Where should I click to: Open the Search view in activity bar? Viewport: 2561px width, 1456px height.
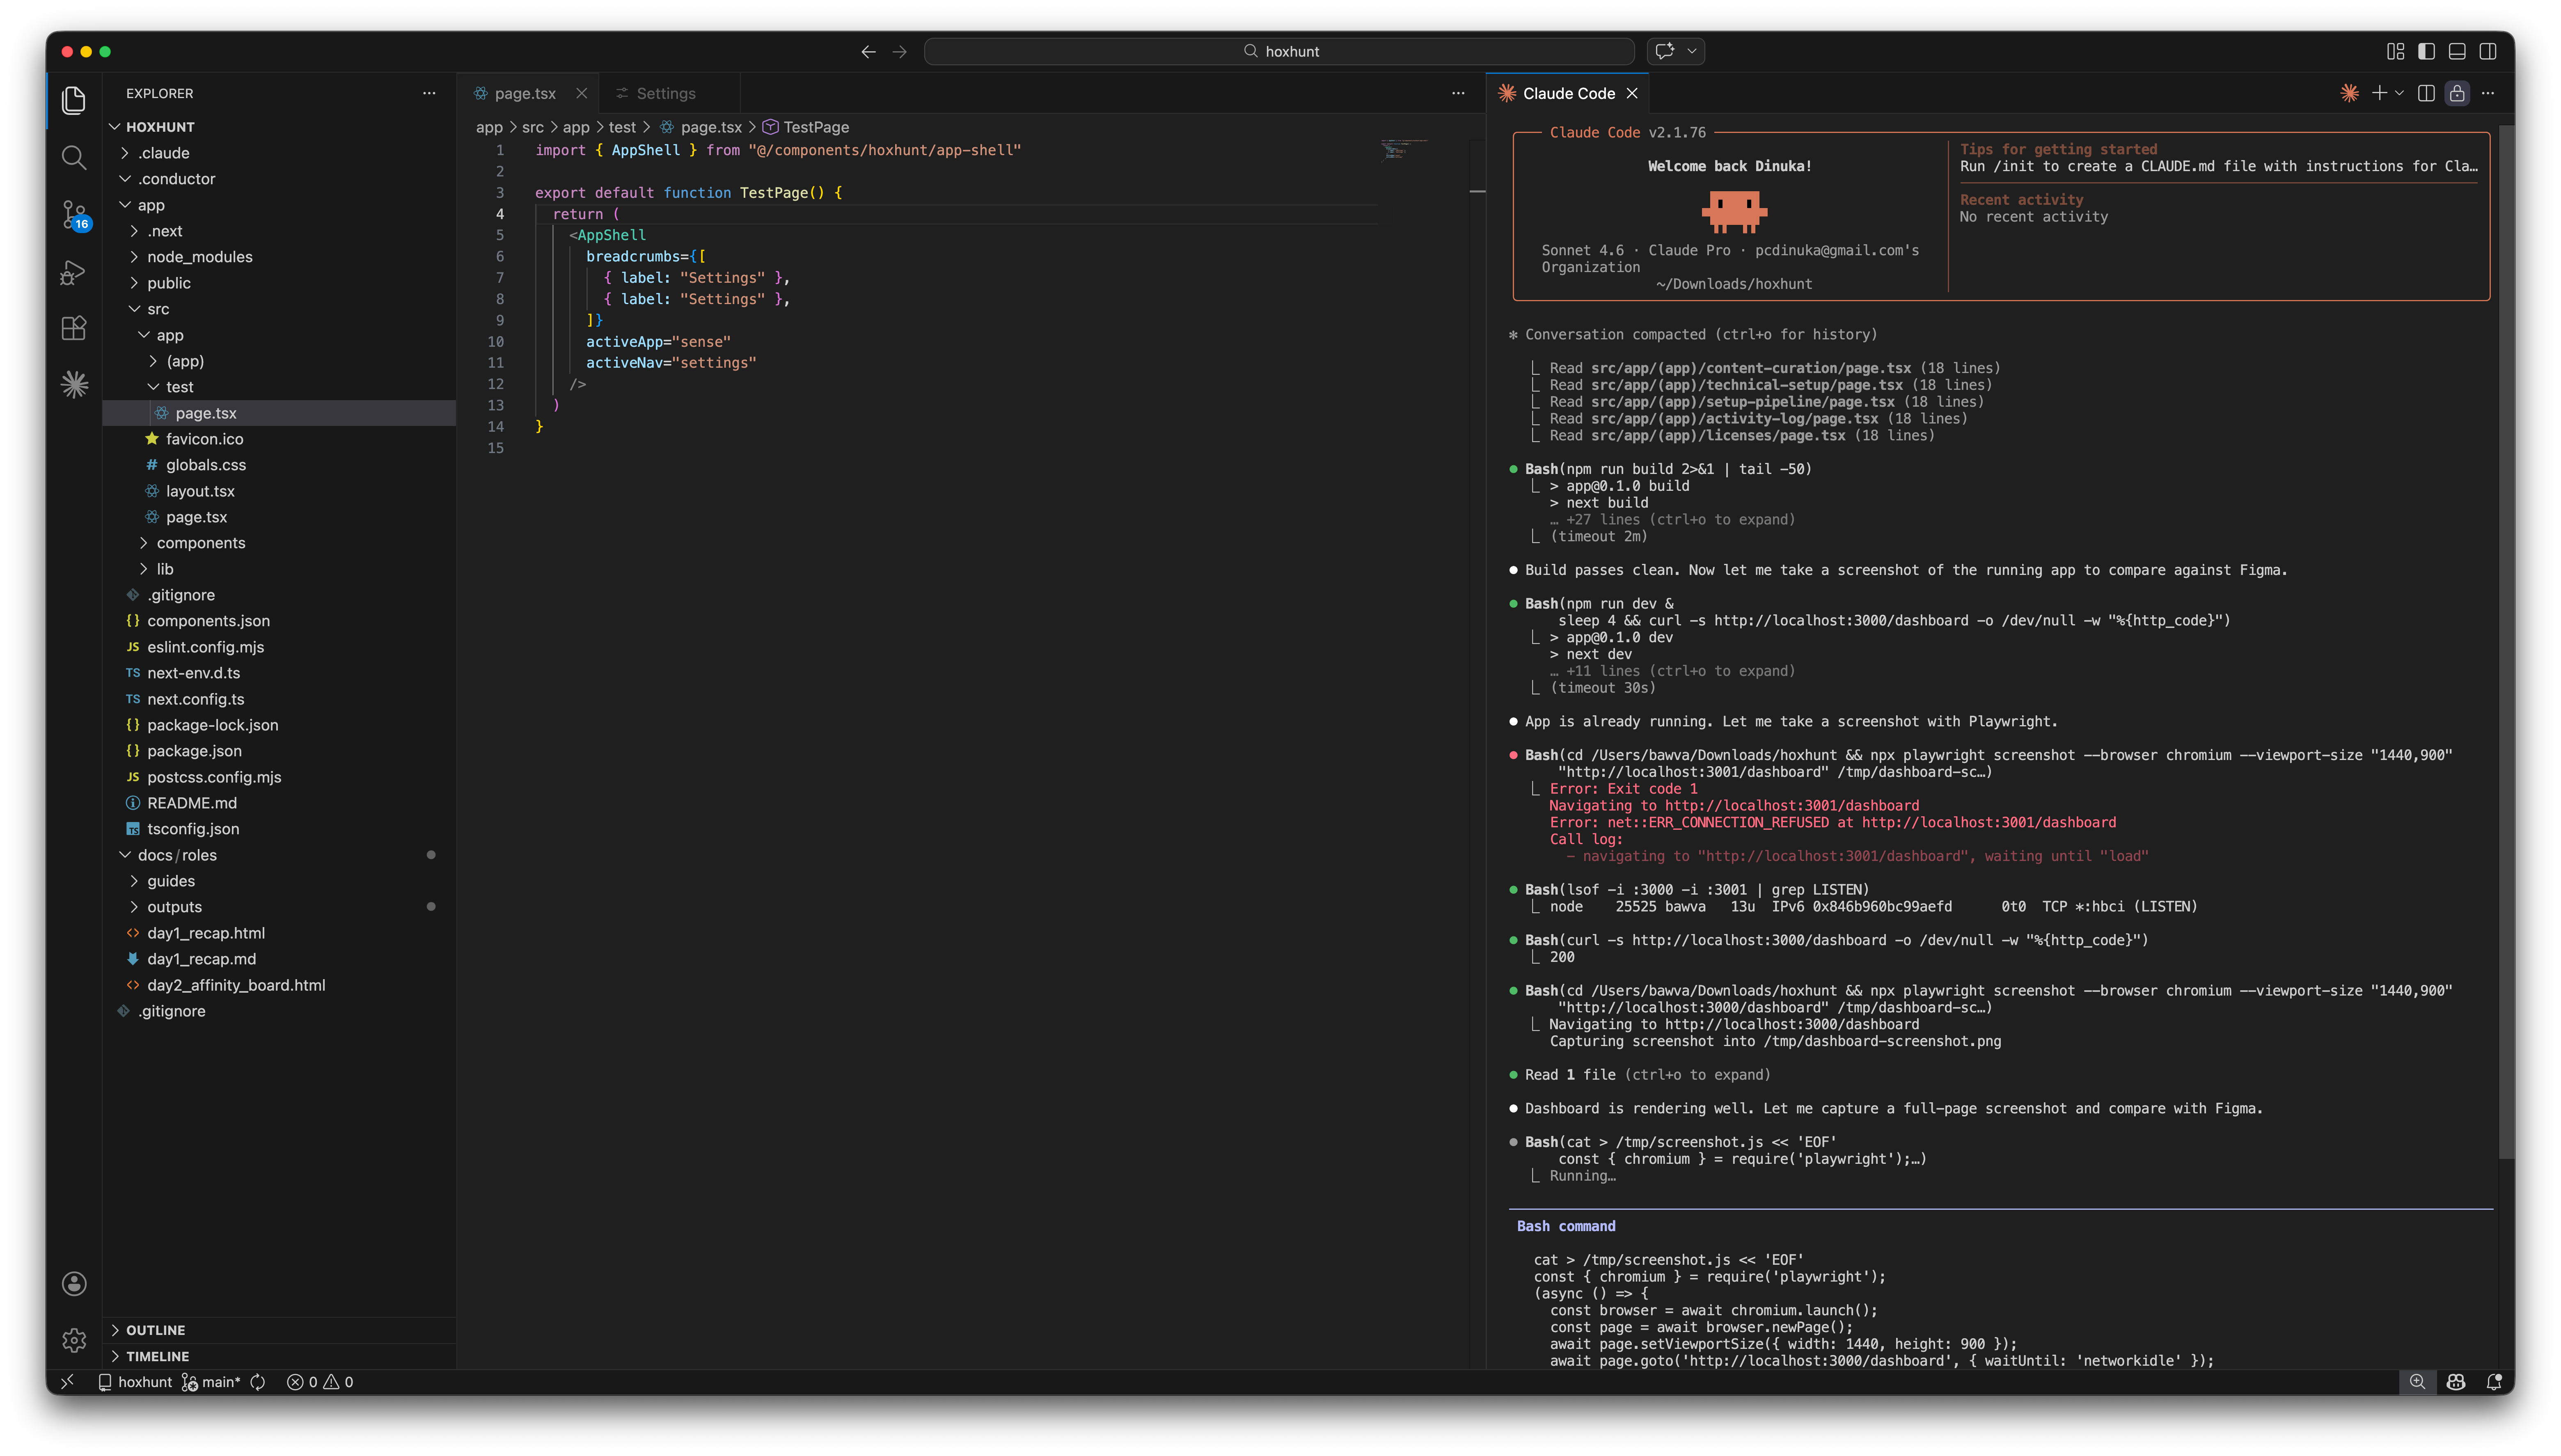[73, 157]
